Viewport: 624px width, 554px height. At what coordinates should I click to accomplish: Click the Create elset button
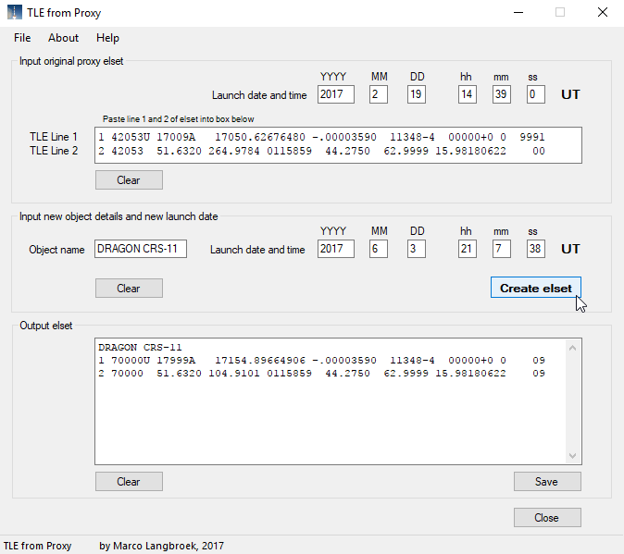click(x=536, y=288)
